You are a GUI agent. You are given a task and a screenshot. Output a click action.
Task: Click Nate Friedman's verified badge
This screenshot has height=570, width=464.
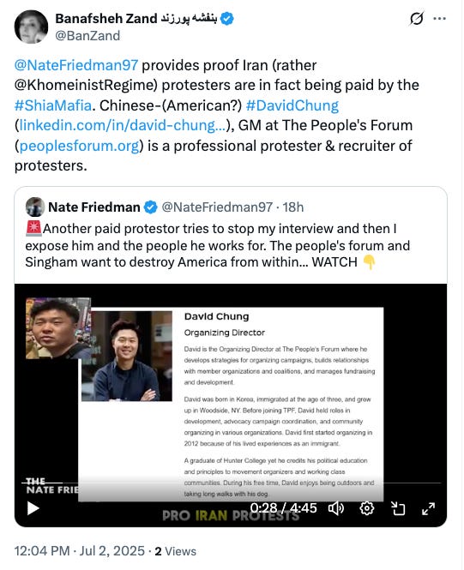pos(151,207)
